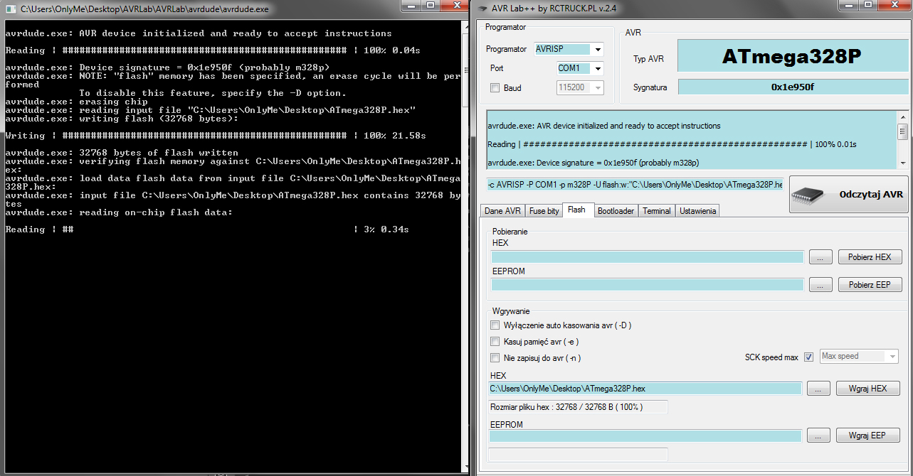This screenshot has height=476, width=913.
Task: Enable the Baud checkbox
Action: 495,88
